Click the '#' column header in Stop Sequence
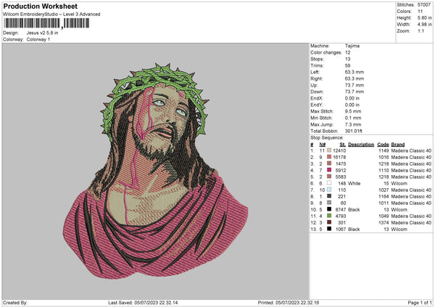The image size is (435, 308). tap(312, 145)
